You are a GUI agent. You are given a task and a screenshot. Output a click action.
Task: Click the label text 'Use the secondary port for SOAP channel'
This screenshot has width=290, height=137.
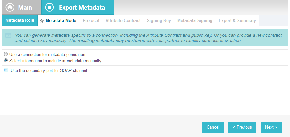[49, 70]
